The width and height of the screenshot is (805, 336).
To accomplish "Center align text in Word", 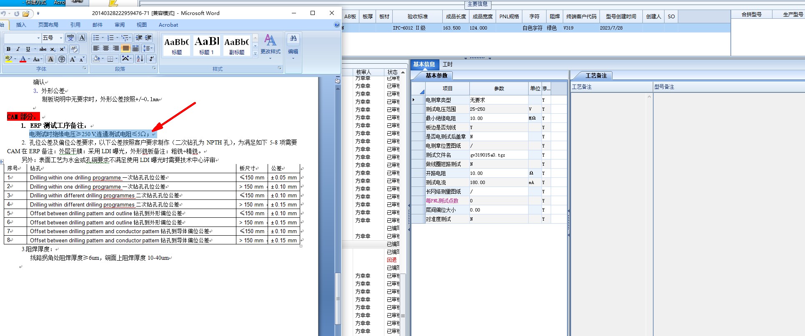I will tap(106, 48).
